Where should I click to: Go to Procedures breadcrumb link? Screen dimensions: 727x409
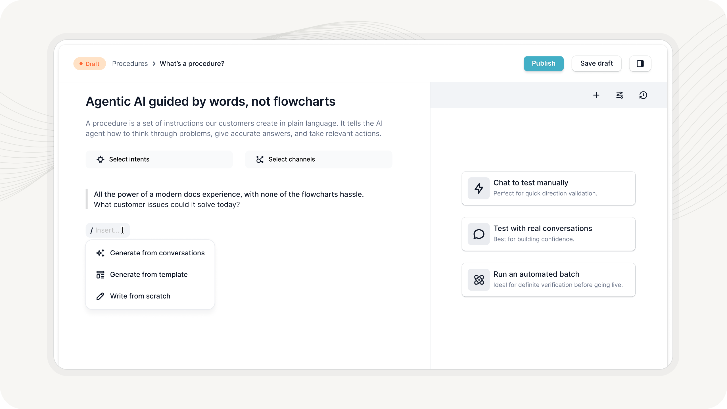[x=130, y=64]
